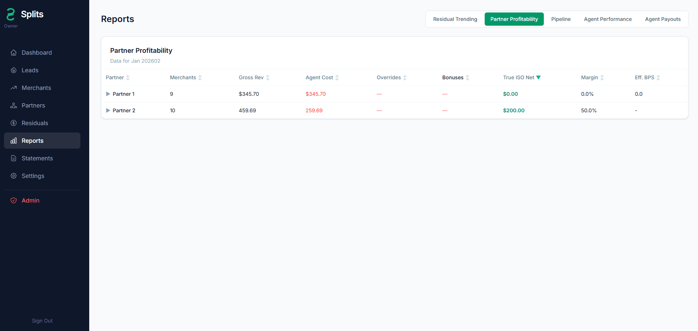Viewport: 698px width, 331px height.
Task: Click Merchants count 10
Action: click(x=173, y=110)
